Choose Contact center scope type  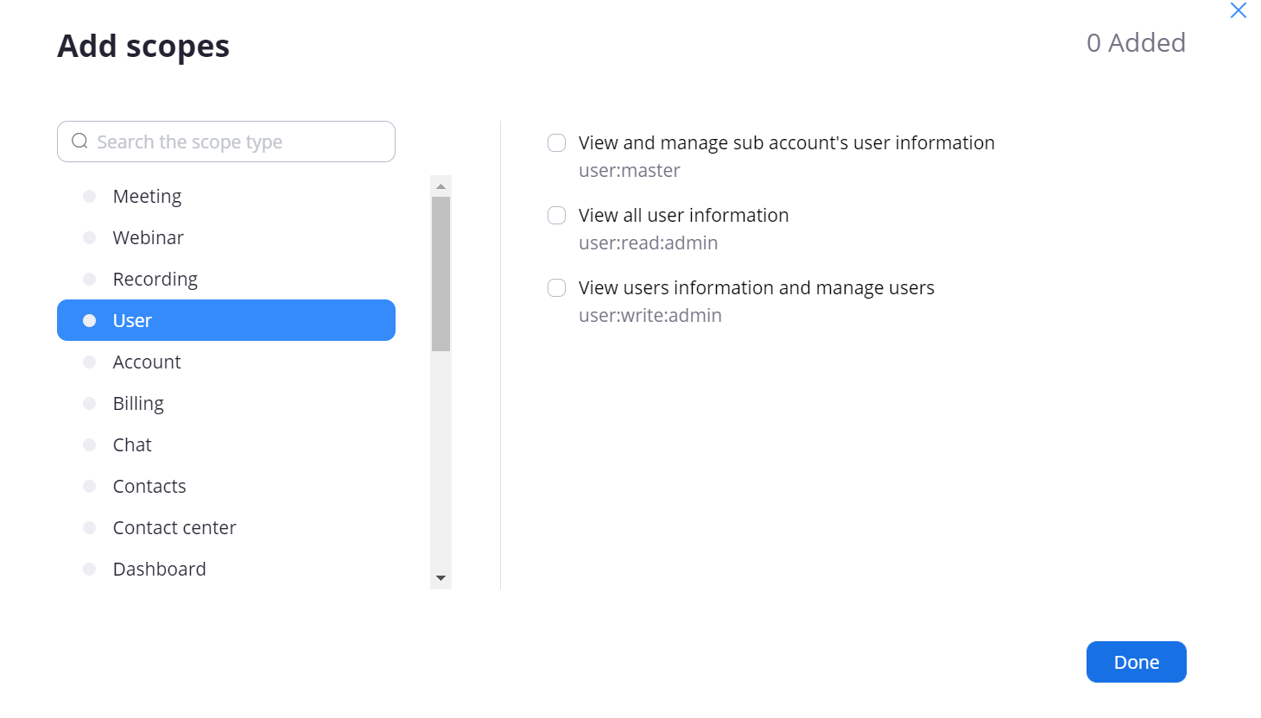(174, 528)
